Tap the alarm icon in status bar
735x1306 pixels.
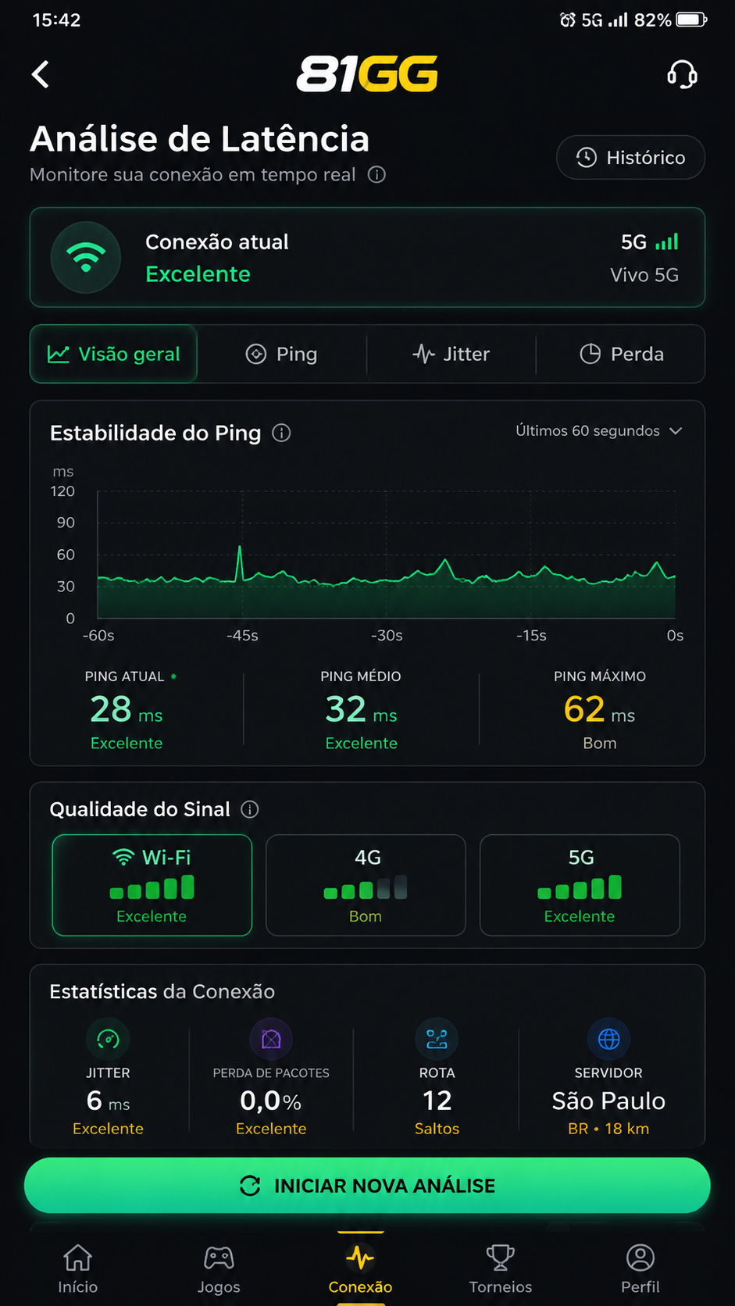point(568,20)
